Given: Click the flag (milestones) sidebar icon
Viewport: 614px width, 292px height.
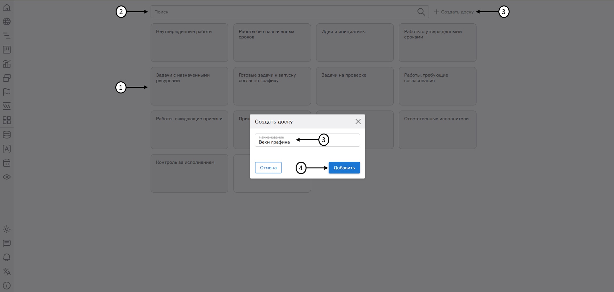Looking at the screenshot, I should (x=7, y=92).
